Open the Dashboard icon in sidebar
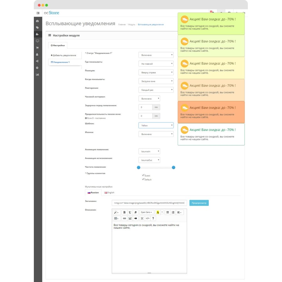 coord(37,21)
